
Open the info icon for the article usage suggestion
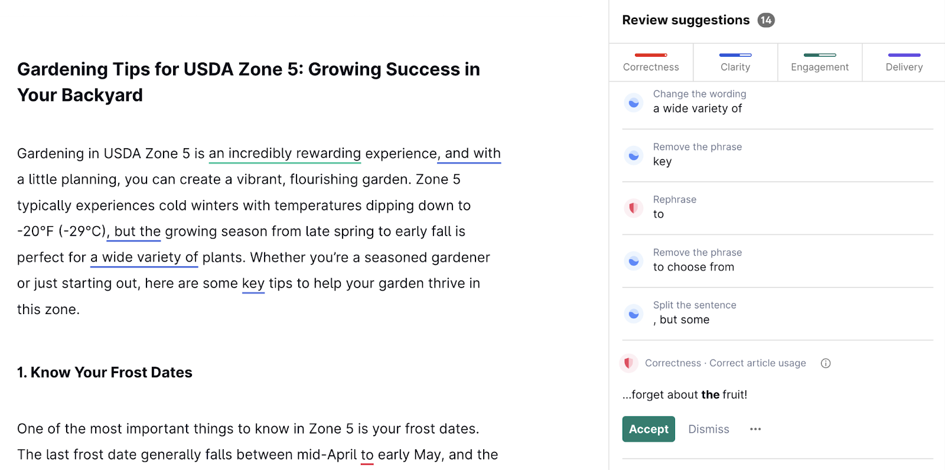point(825,363)
